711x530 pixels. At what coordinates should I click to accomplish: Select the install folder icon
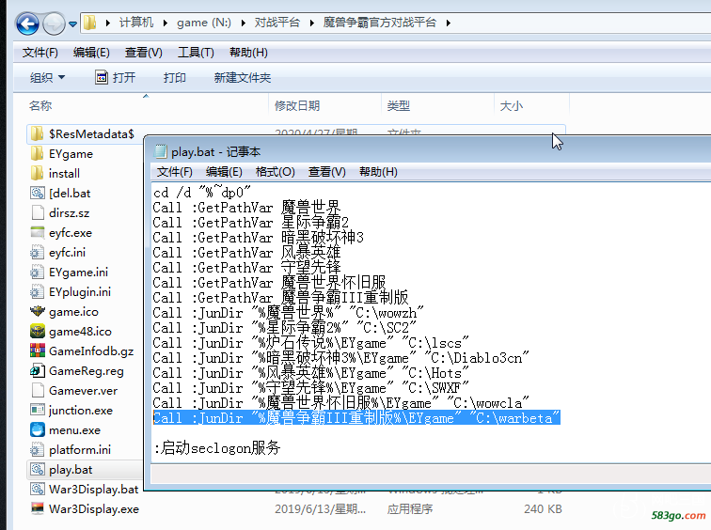[x=38, y=173]
